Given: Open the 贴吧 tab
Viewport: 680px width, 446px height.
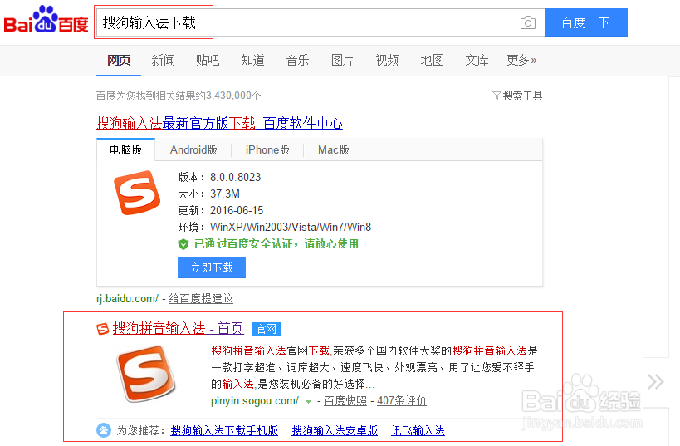Looking at the screenshot, I should 208,60.
